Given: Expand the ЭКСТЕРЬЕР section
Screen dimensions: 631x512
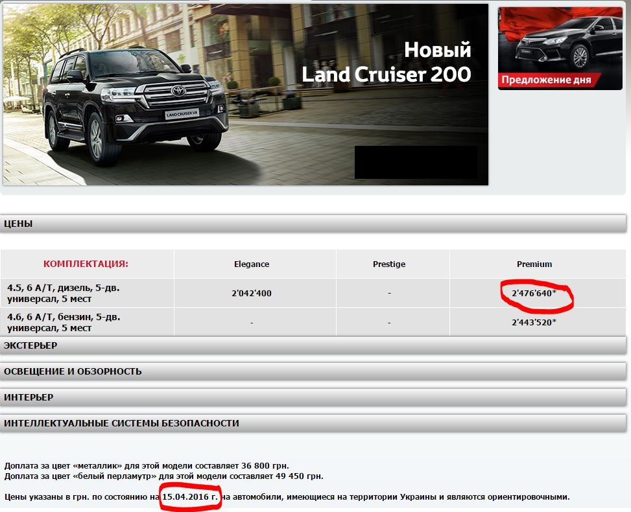Looking at the screenshot, I should click(x=313, y=345).
